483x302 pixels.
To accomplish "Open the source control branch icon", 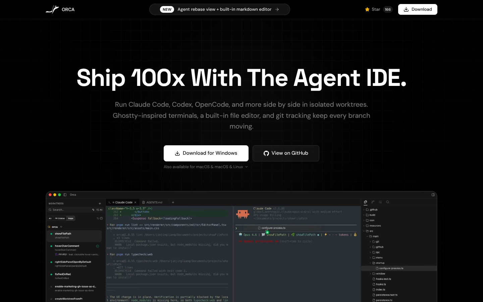I will pyautogui.click(x=373, y=202).
